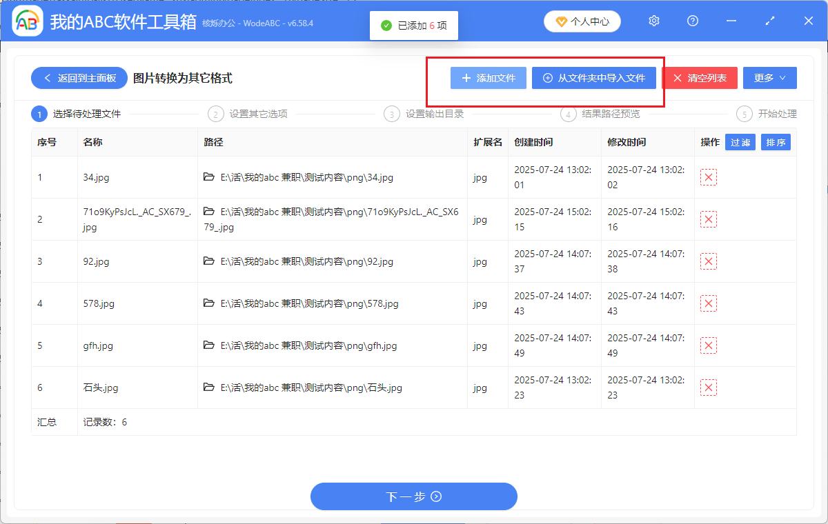This screenshot has height=524, width=828.
Task: Go to step 3 设置输出目录
Action: click(x=424, y=114)
